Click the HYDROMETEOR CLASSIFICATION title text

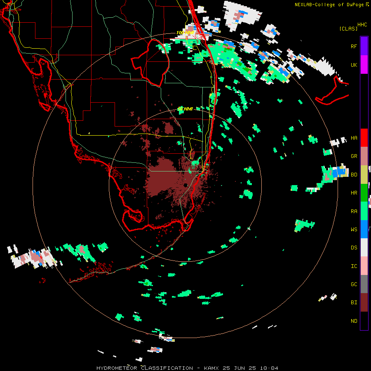145,368
